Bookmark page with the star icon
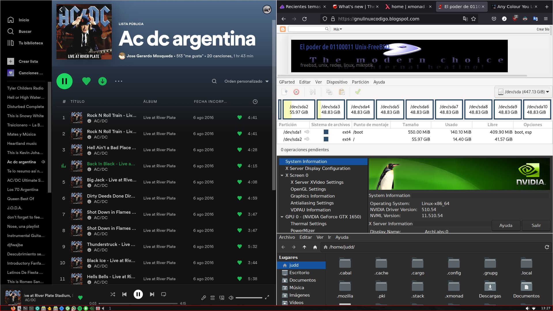This screenshot has width=553, height=311. click(474, 19)
